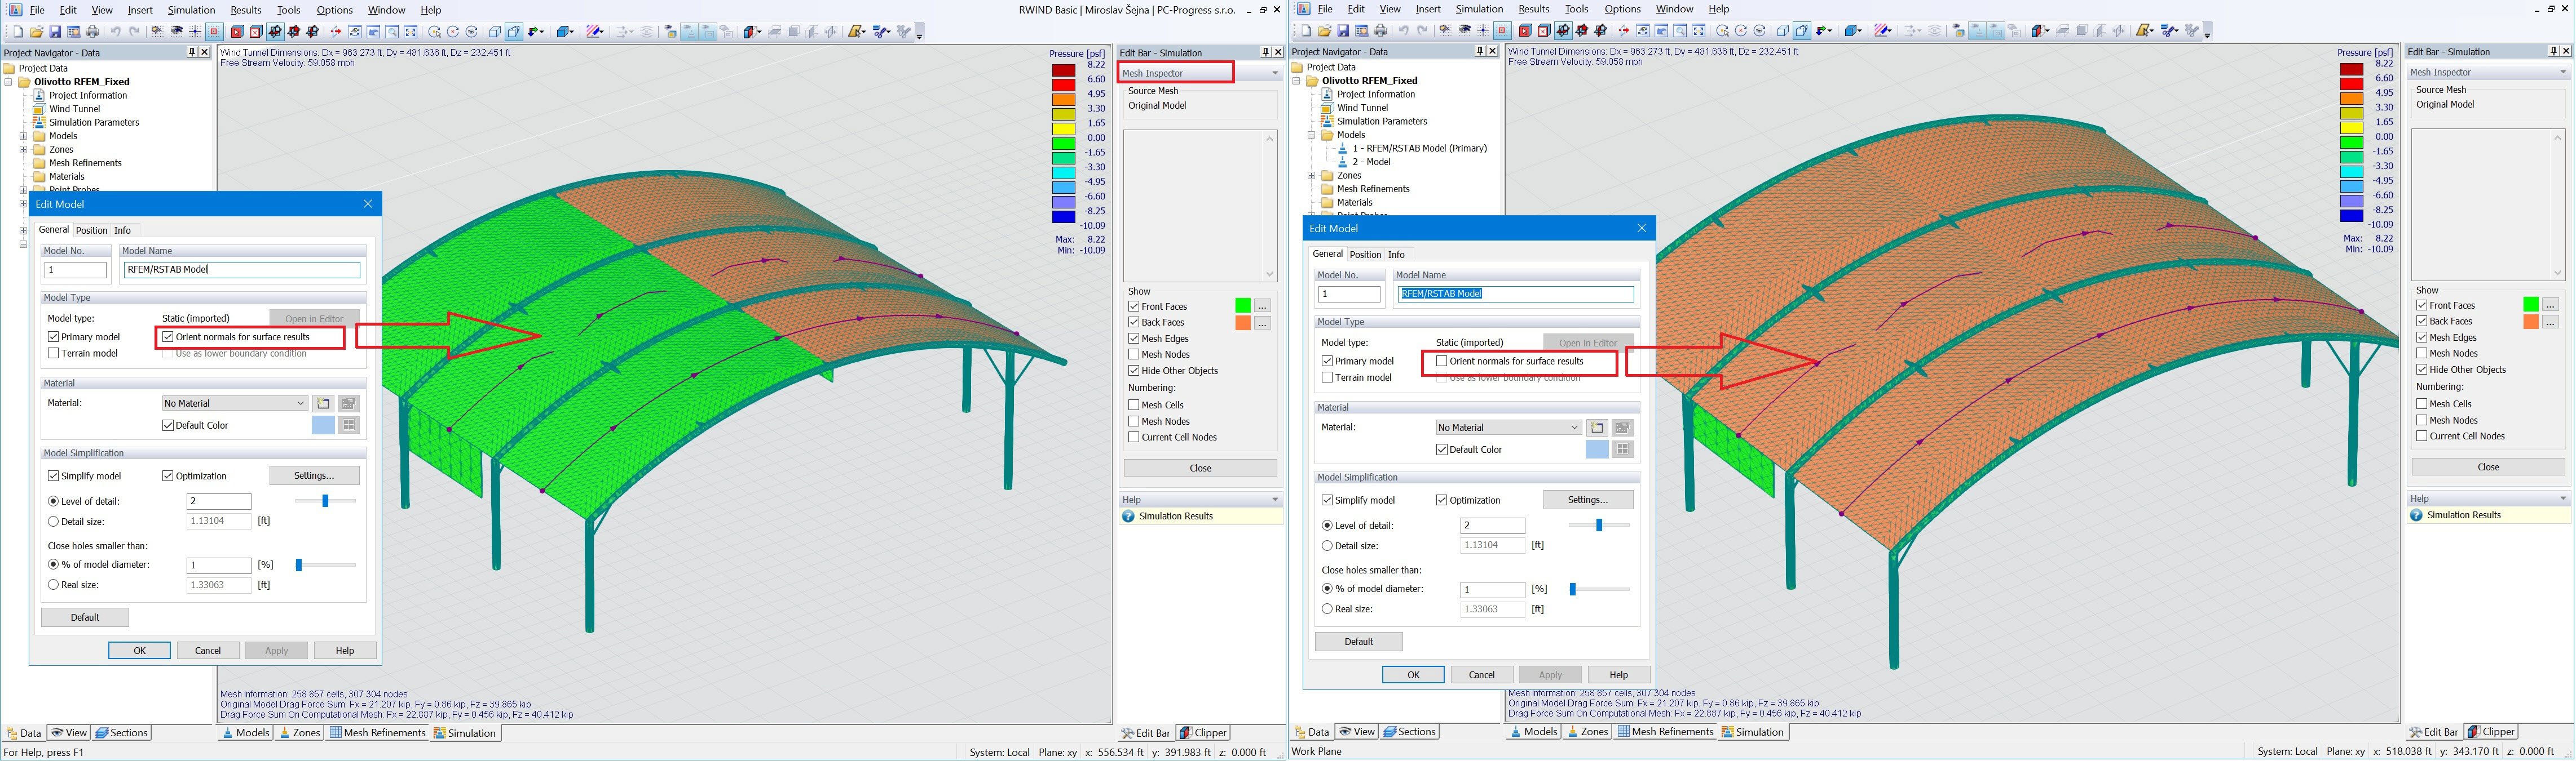Open the Mesh Inspector dropdown arrow in left Edit Bar
2576x761 pixels.
point(1274,73)
